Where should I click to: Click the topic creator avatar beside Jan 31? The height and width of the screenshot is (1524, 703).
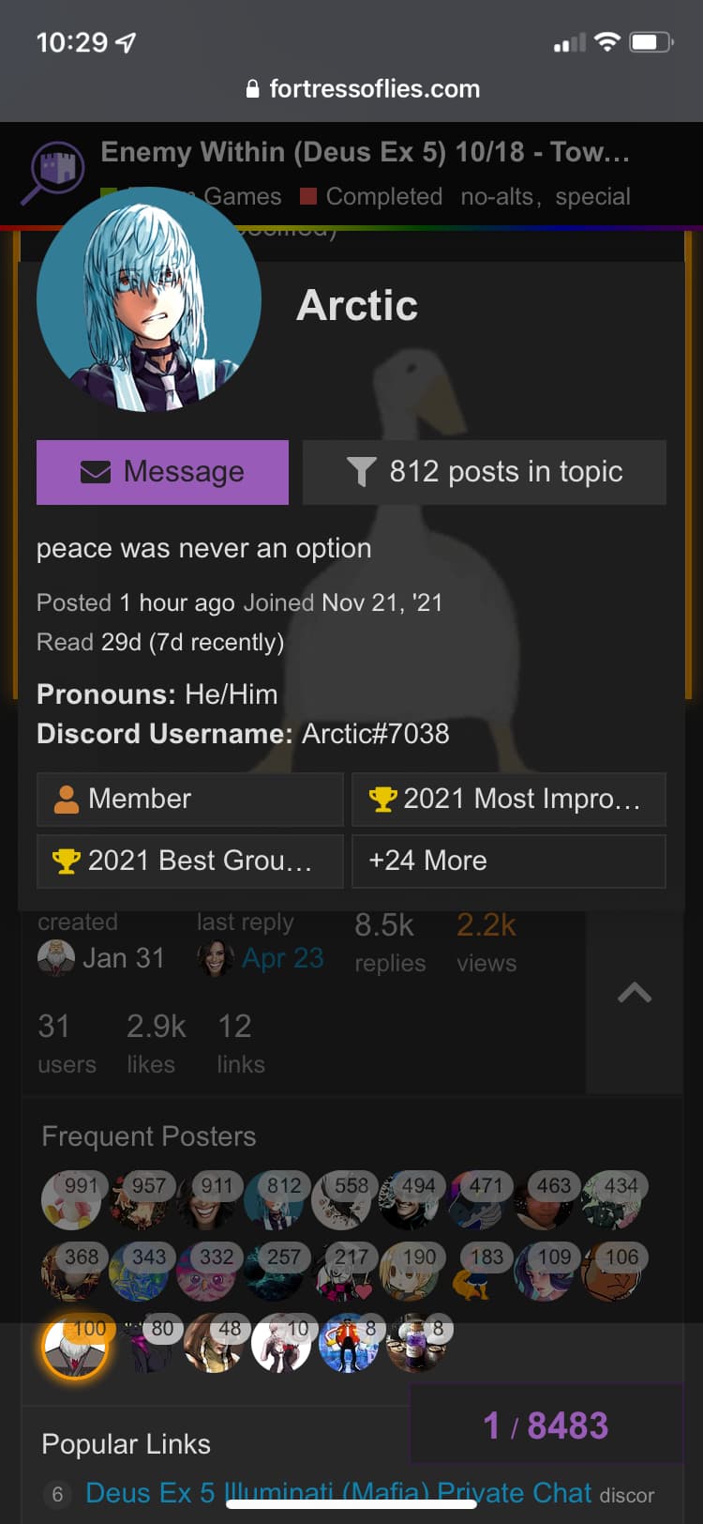pyautogui.click(x=56, y=958)
